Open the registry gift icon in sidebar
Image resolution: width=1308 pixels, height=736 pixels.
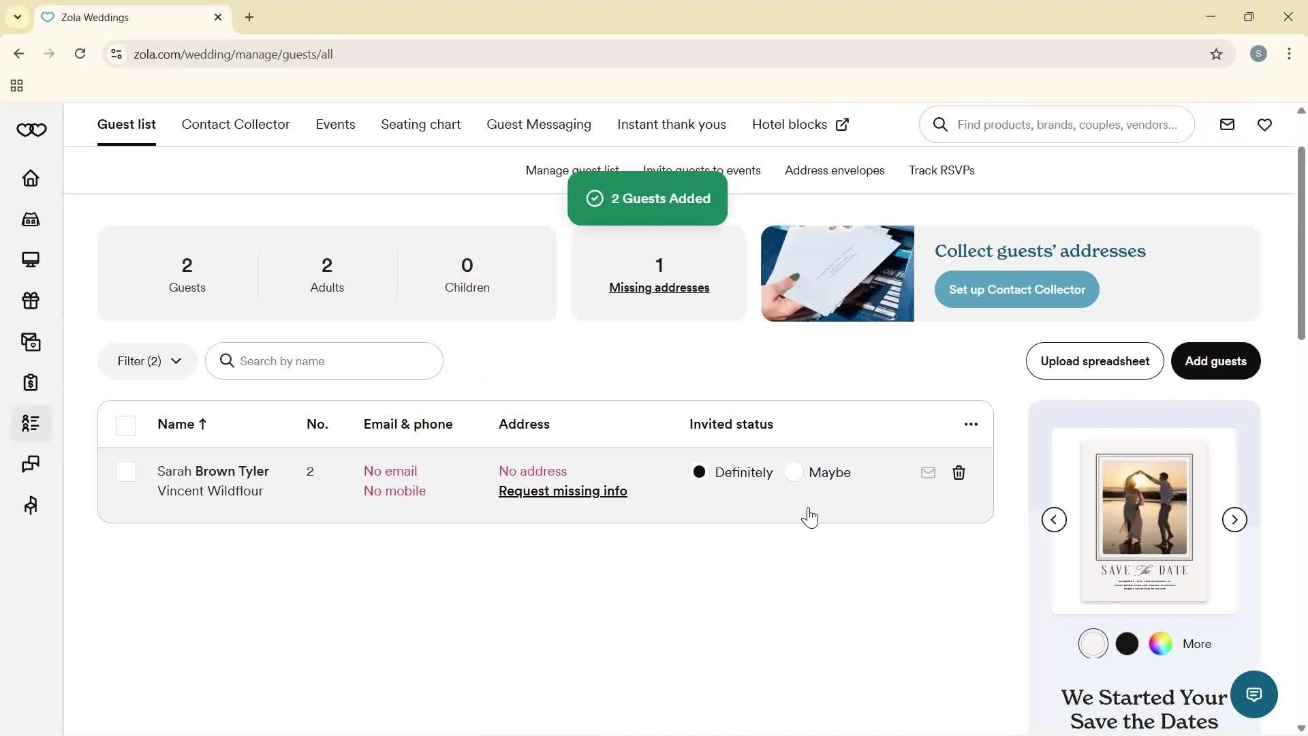click(x=31, y=301)
